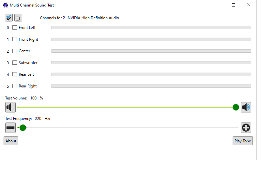Start the Play Tone button
Viewport: 261px width, 195px height.
[x=242, y=141]
